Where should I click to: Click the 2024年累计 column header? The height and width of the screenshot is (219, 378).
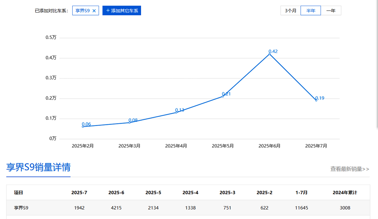click(x=345, y=193)
